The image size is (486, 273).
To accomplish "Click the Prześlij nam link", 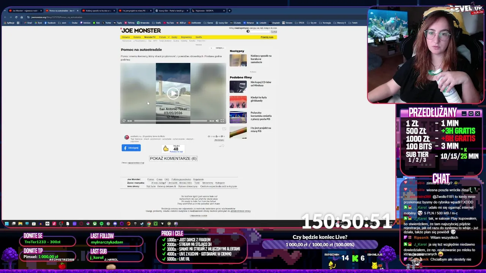I will (x=267, y=37).
